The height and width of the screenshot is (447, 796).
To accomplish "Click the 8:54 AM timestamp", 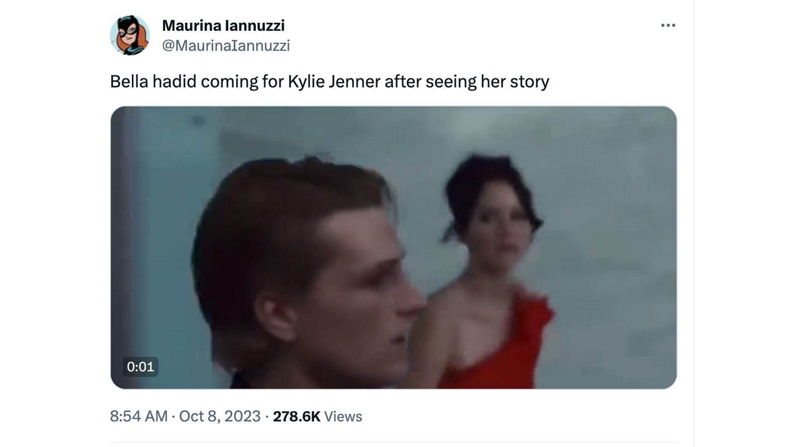I will [138, 416].
